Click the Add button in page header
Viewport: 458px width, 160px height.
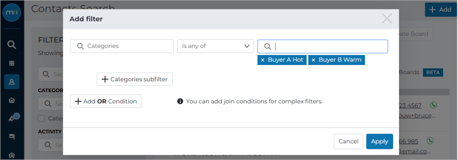click(x=441, y=10)
